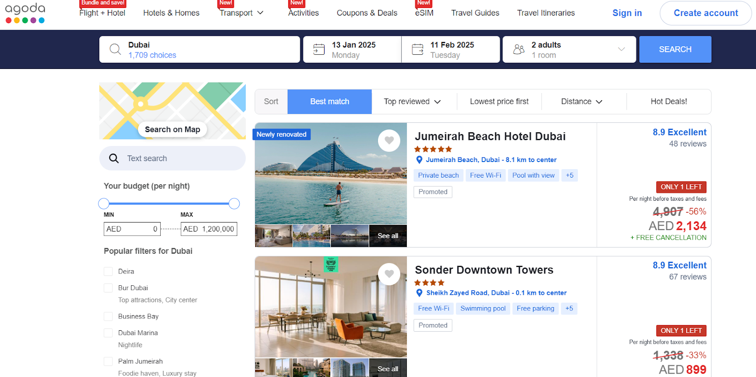The height and width of the screenshot is (377, 756).
Task: Expand the Distance sort options
Action: point(582,102)
